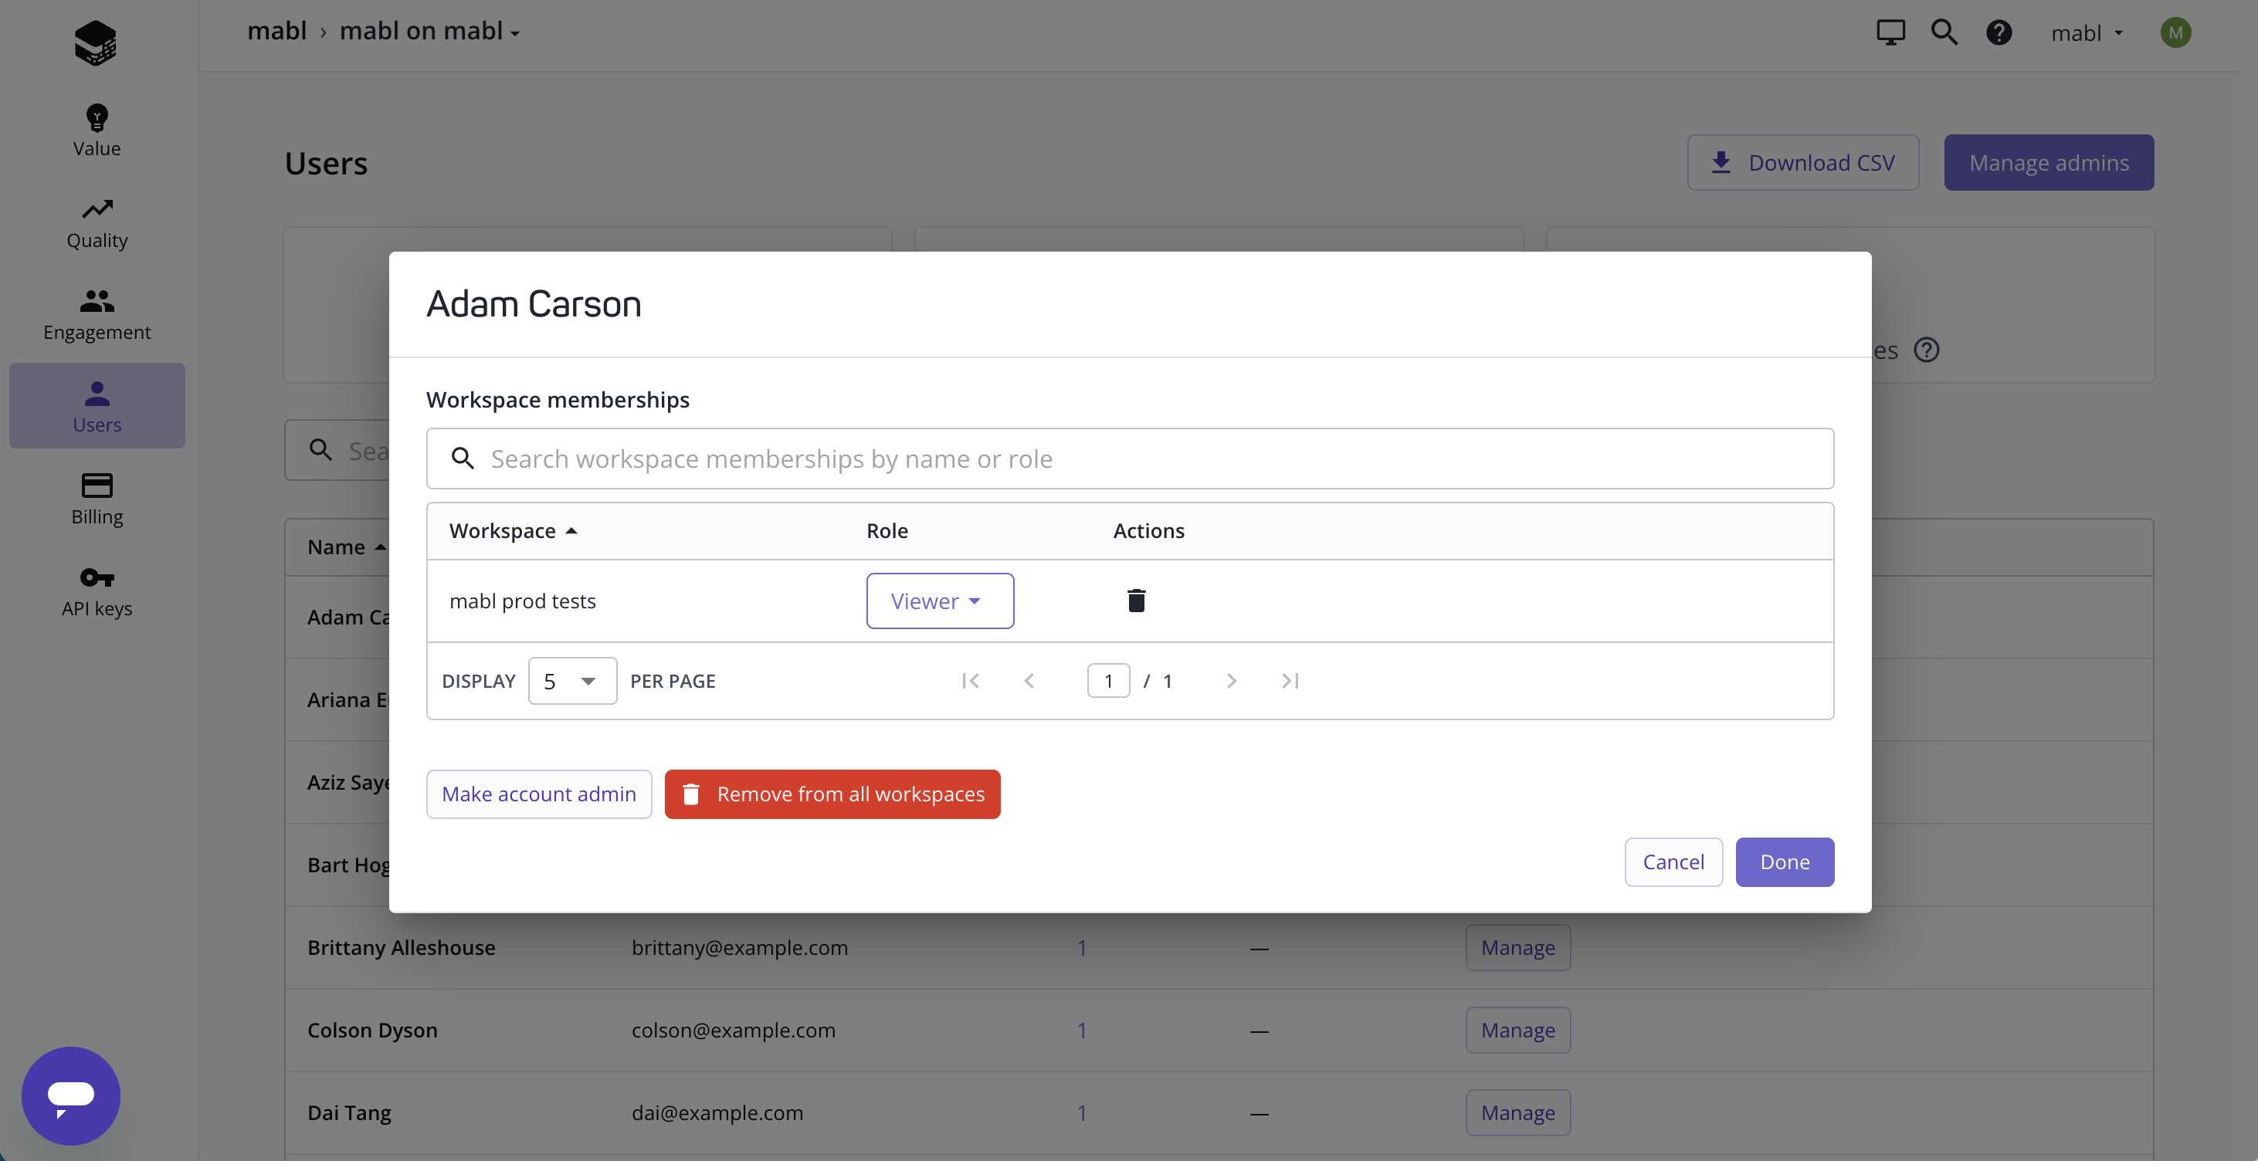Open the Billing section in sidebar
This screenshot has height=1161, width=2258.
coord(97,499)
